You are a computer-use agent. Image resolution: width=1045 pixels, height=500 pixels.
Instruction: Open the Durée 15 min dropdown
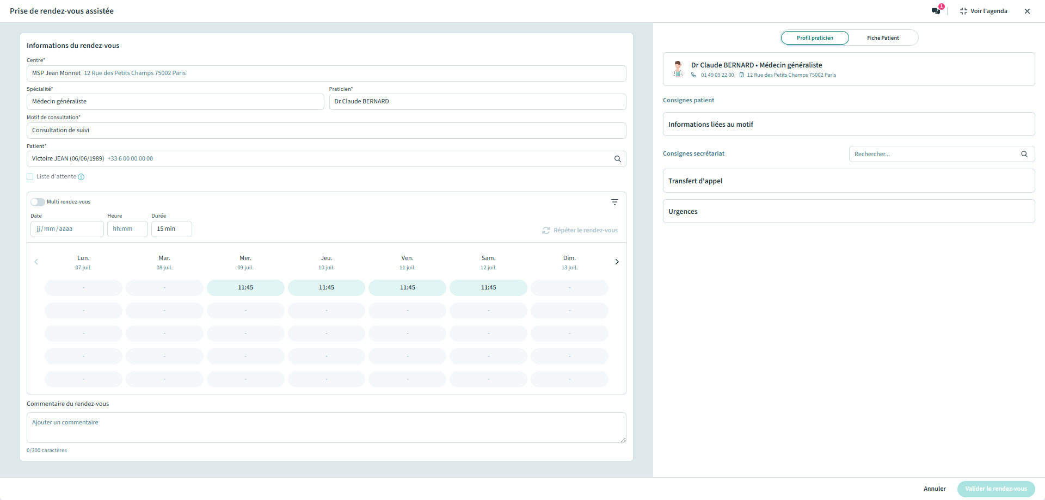coord(171,229)
